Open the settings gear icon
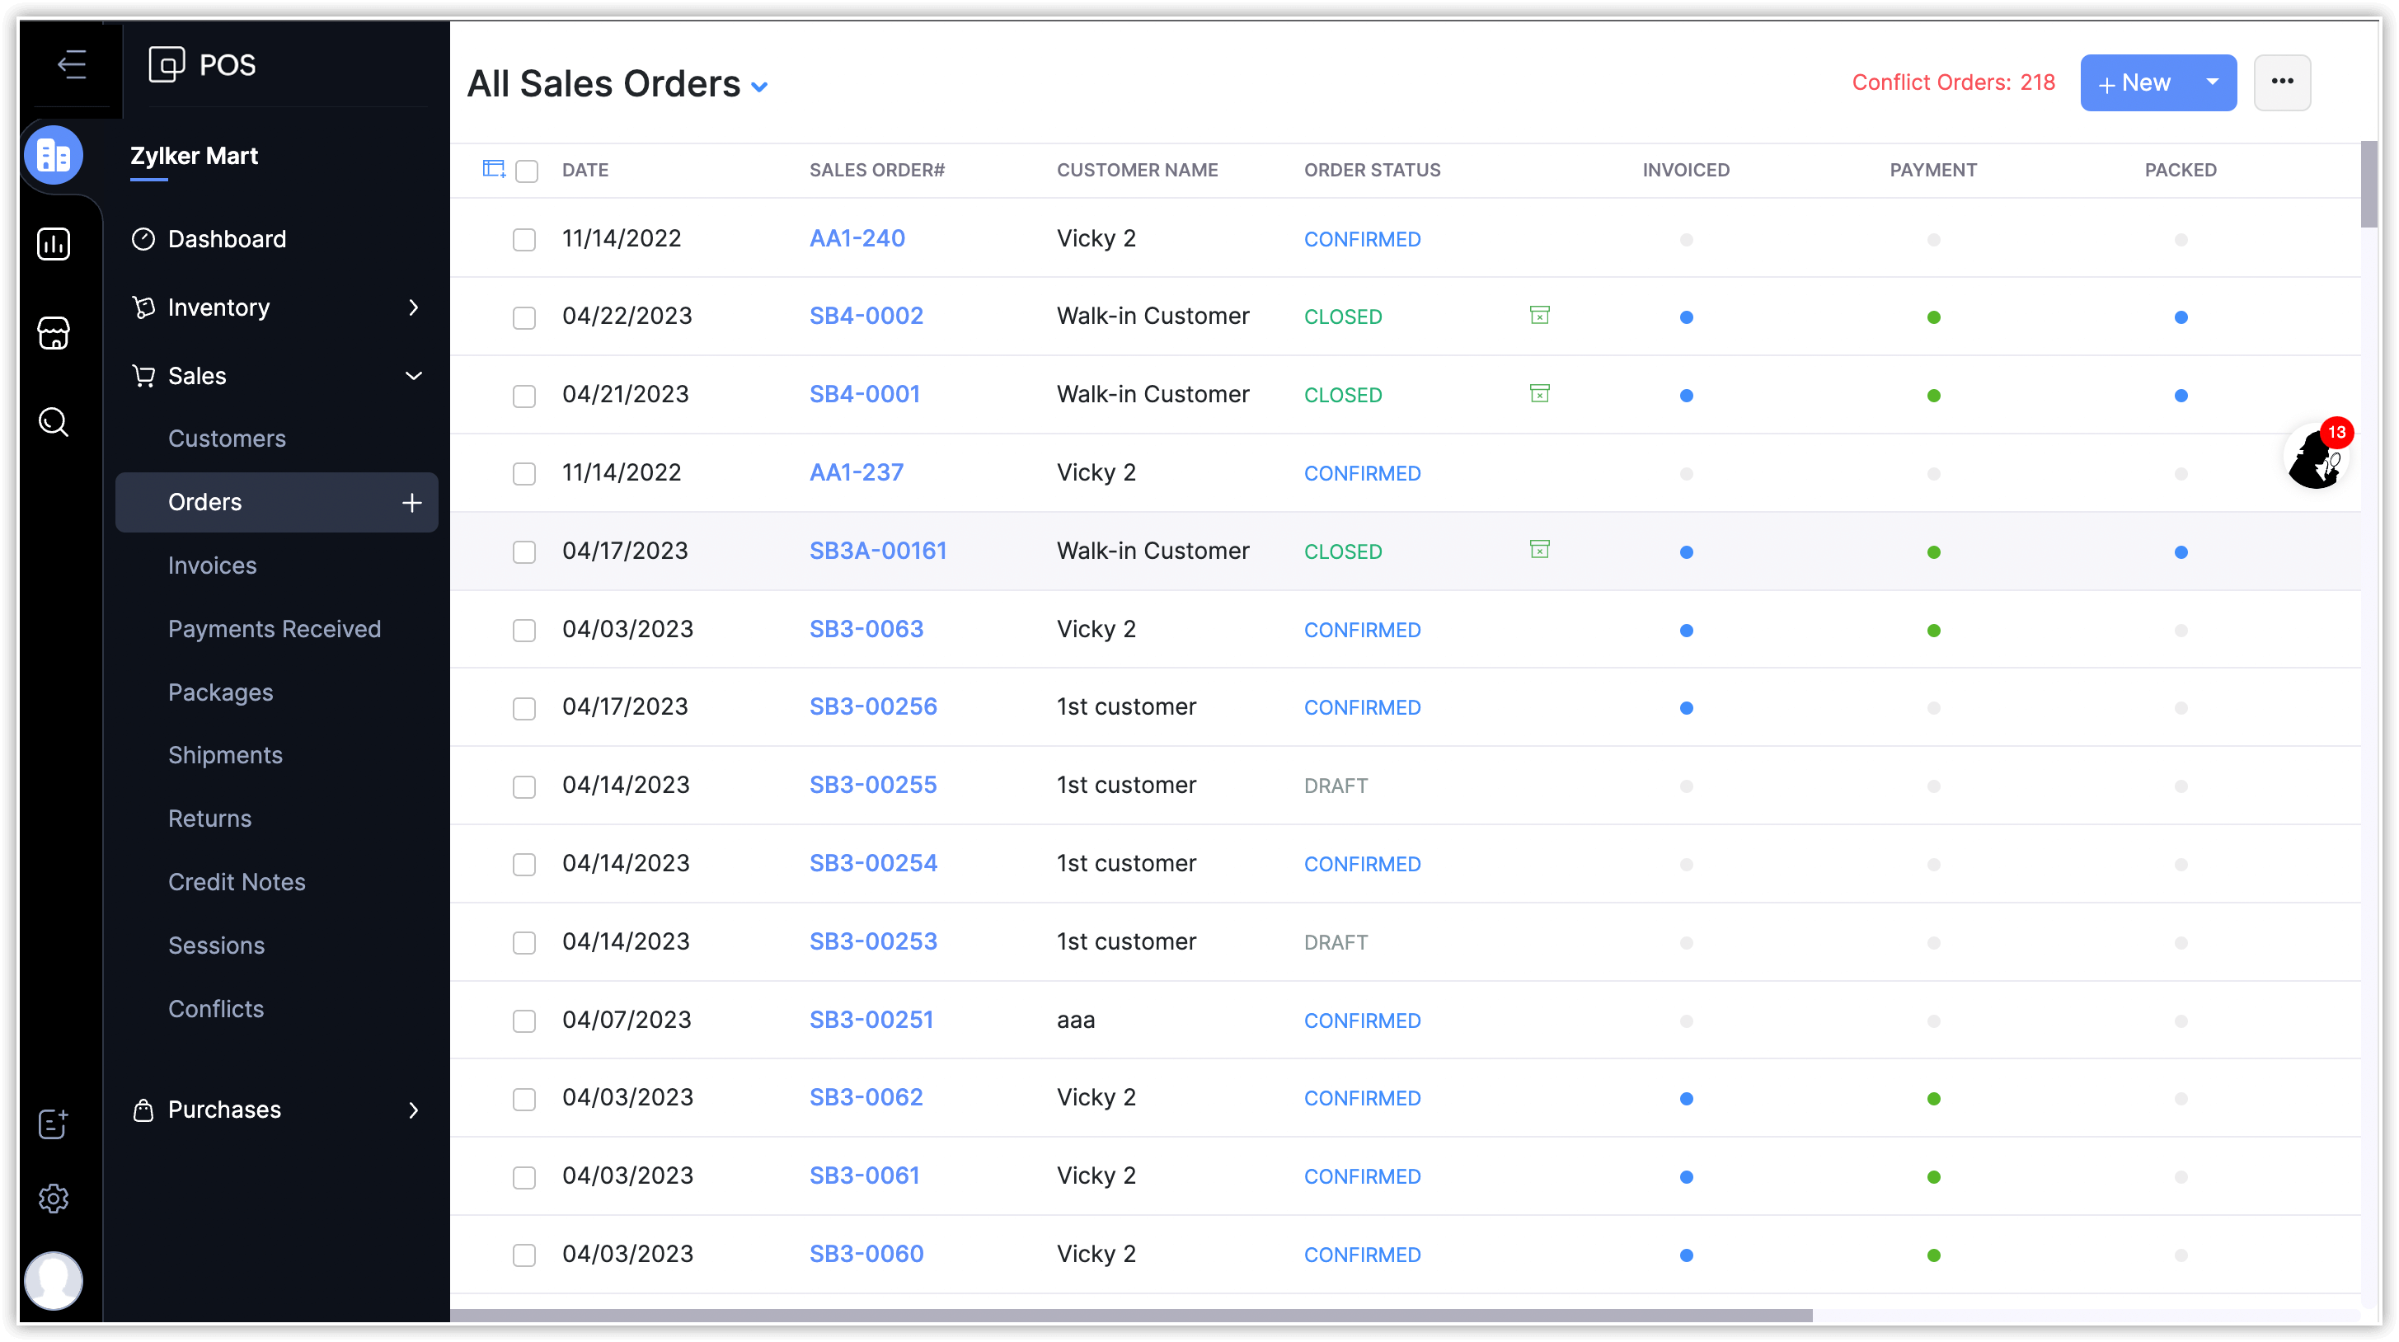Viewport: 2399px width, 1342px height. coord(53,1199)
